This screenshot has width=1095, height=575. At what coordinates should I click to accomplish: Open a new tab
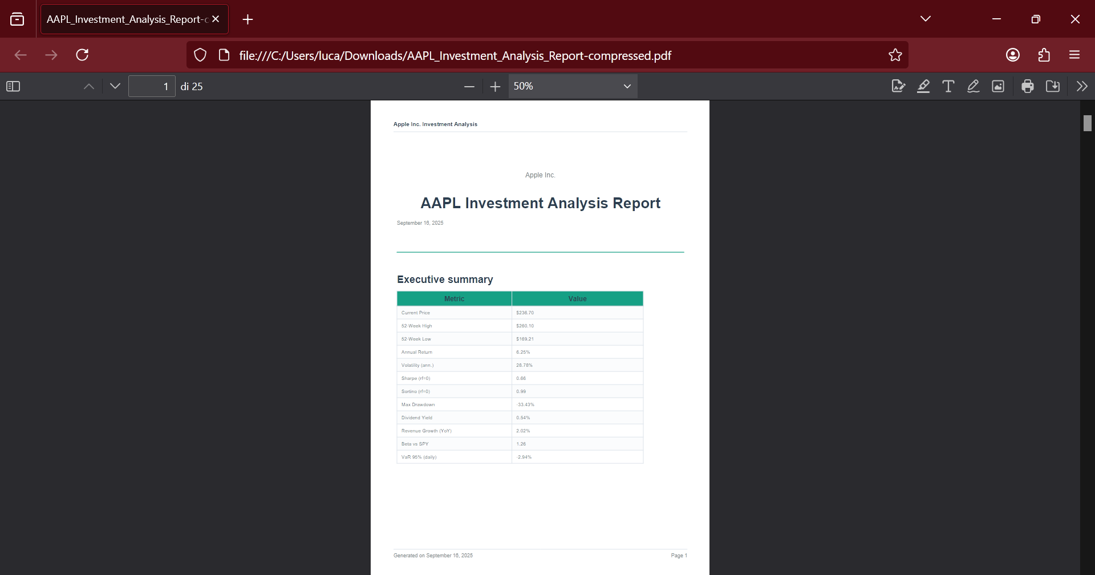(248, 19)
